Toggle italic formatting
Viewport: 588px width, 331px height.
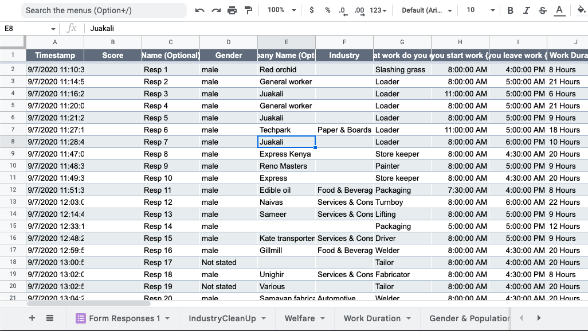[525, 10]
